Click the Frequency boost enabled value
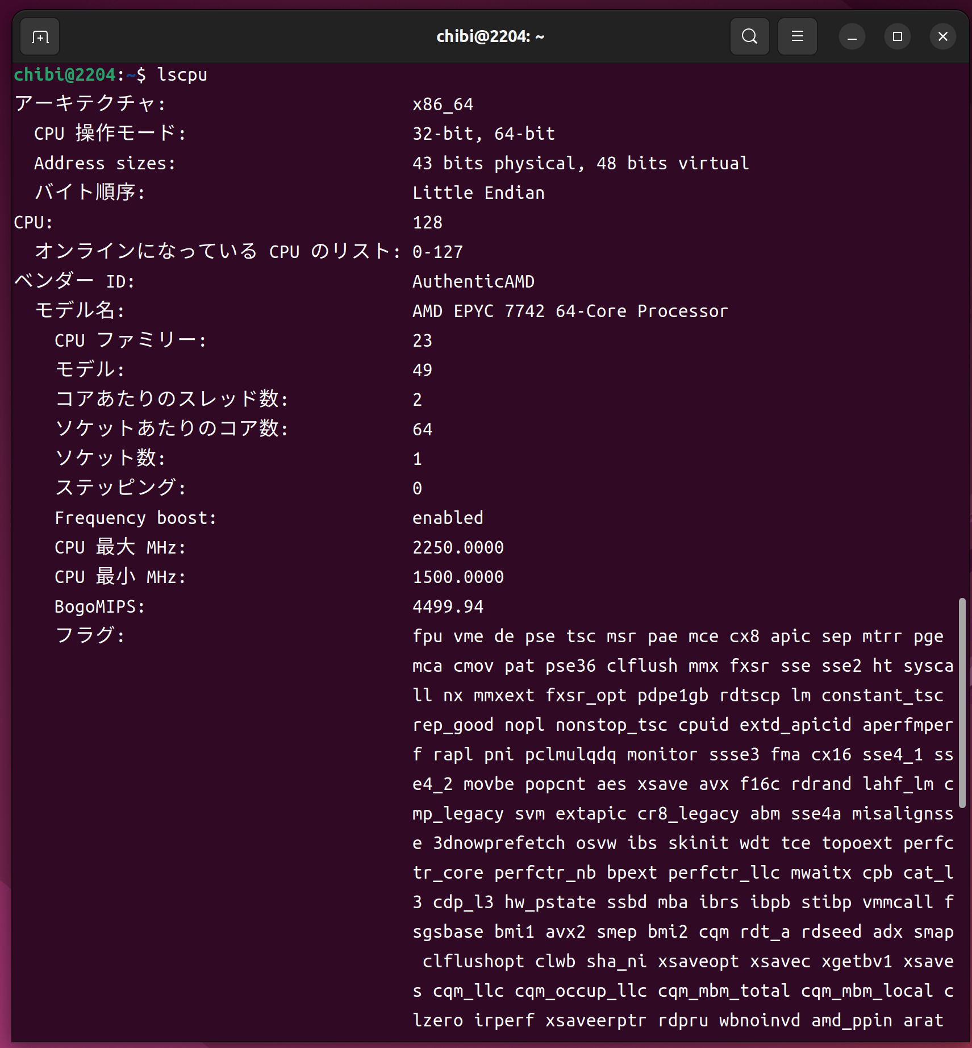972x1048 pixels. tap(448, 518)
